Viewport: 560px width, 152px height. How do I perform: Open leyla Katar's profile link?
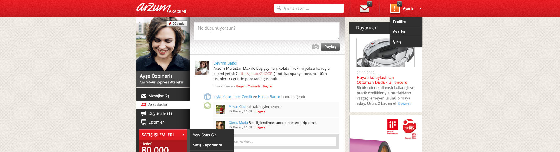click(222, 97)
